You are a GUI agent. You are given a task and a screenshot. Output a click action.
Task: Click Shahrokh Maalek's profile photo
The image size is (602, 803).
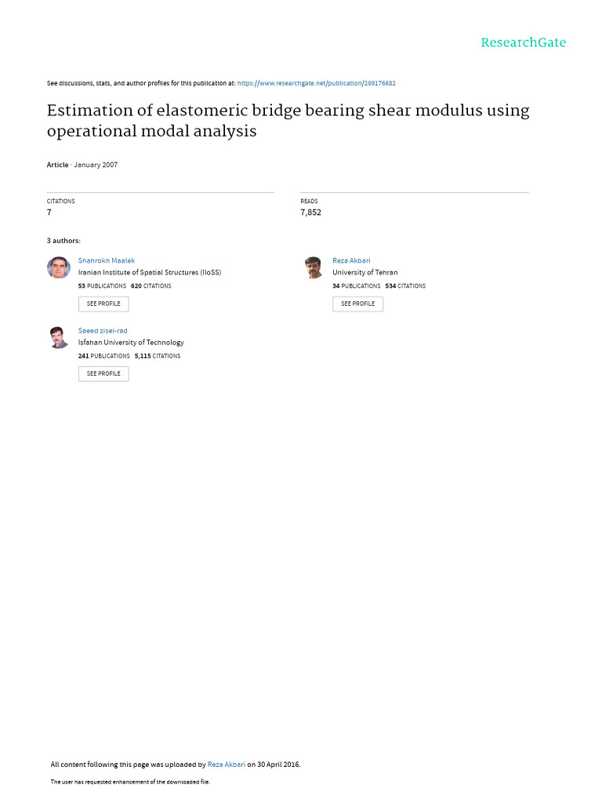point(59,268)
